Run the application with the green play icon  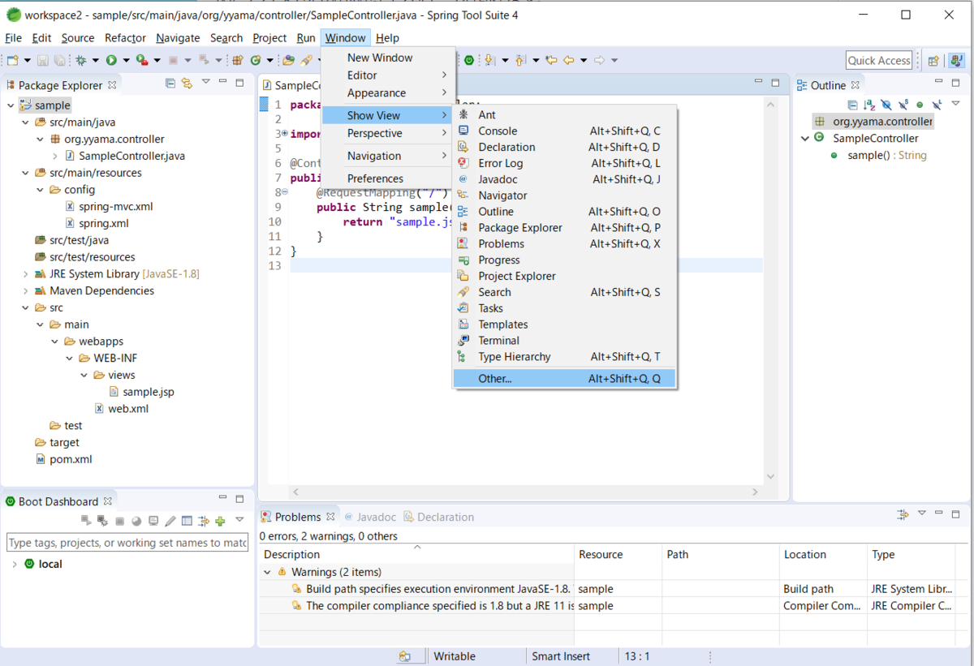111,60
